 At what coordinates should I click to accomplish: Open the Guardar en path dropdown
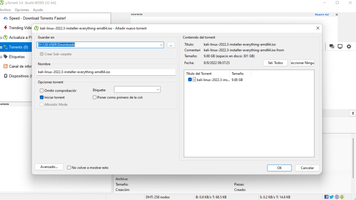pyautogui.click(x=161, y=45)
